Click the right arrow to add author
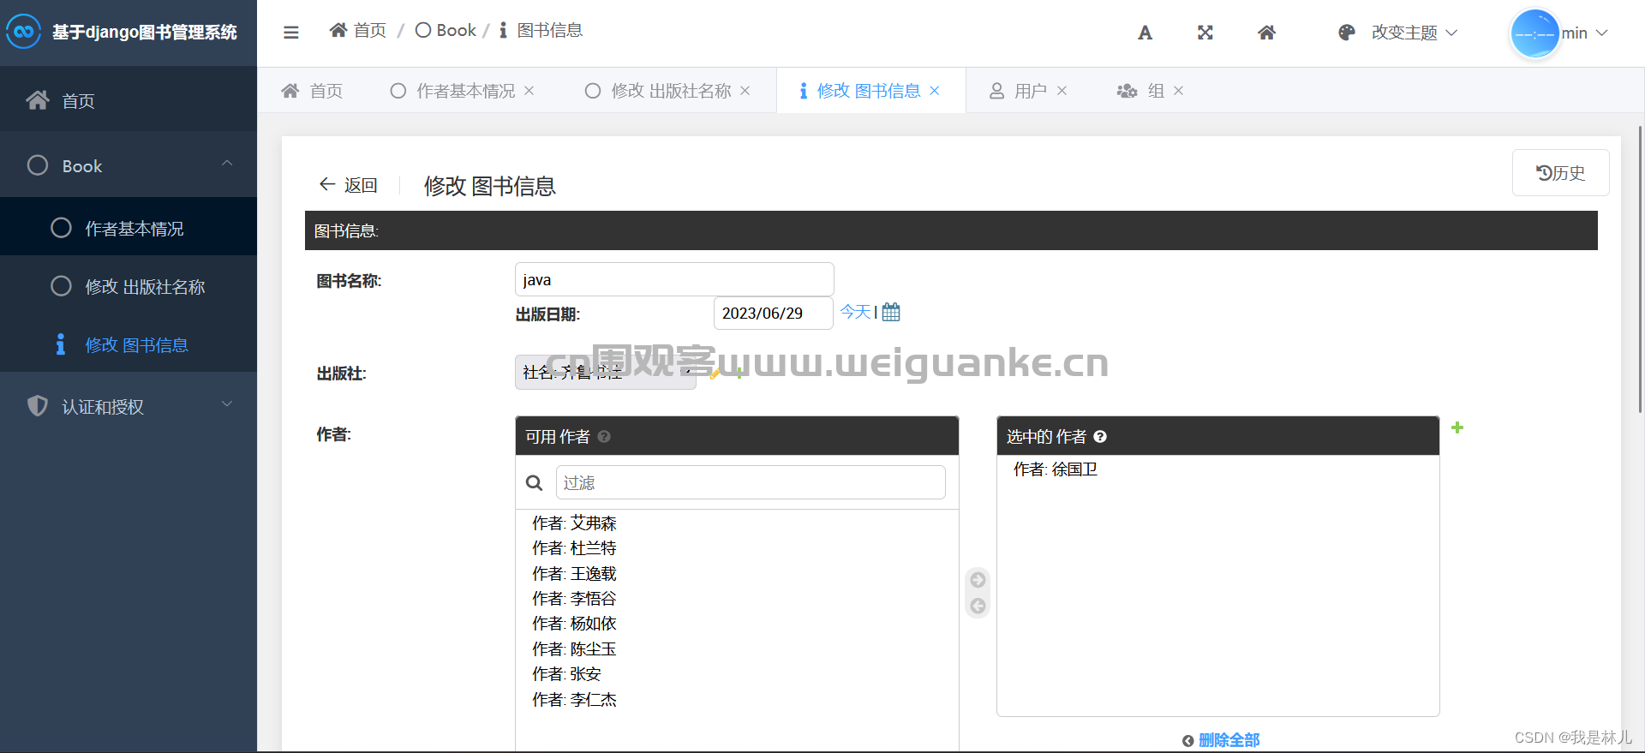The image size is (1645, 753). (x=978, y=580)
